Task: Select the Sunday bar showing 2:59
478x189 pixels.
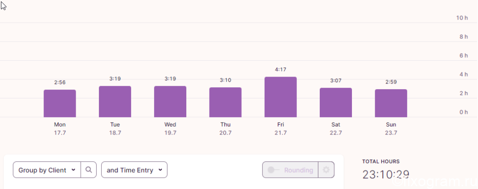Action: pyautogui.click(x=391, y=103)
